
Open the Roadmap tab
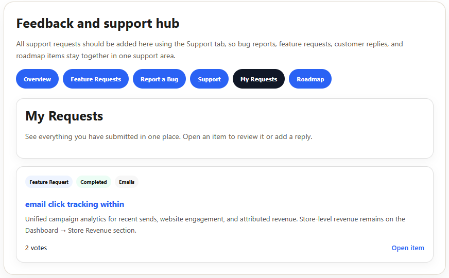tap(310, 79)
